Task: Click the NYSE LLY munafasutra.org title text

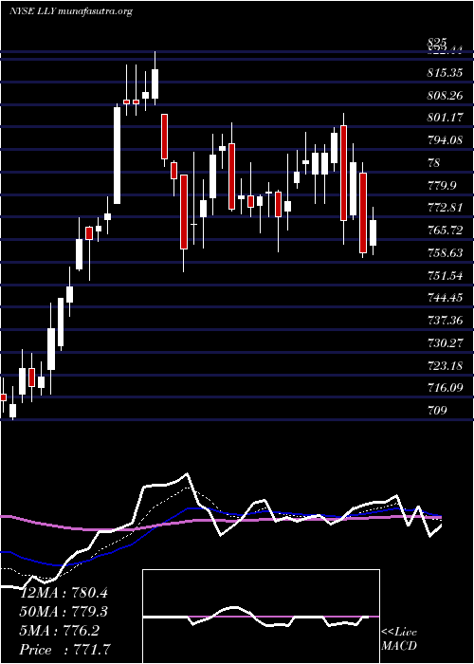Action: point(71,11)
